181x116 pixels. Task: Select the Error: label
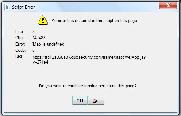pos(20,44)
